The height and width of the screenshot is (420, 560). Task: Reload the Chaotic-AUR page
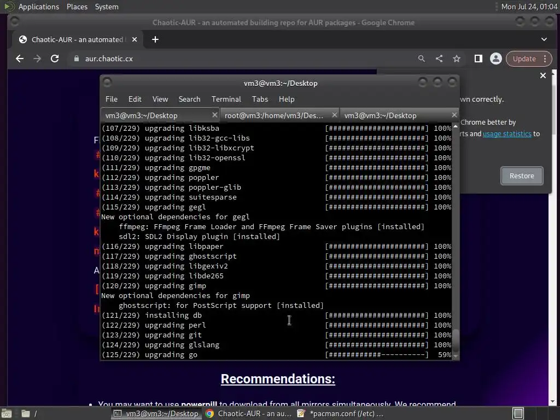(x=55, y=59)
